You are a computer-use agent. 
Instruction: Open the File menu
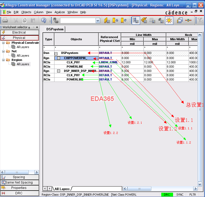point(9,12)
